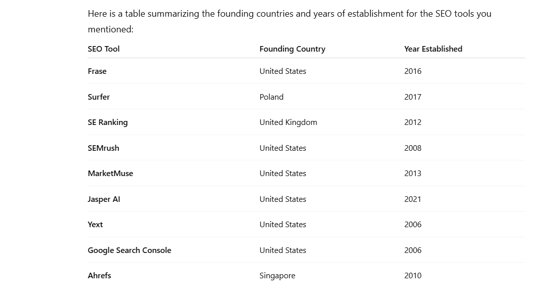Click the SEMrush tool name
556x298 pixels.
103,148
